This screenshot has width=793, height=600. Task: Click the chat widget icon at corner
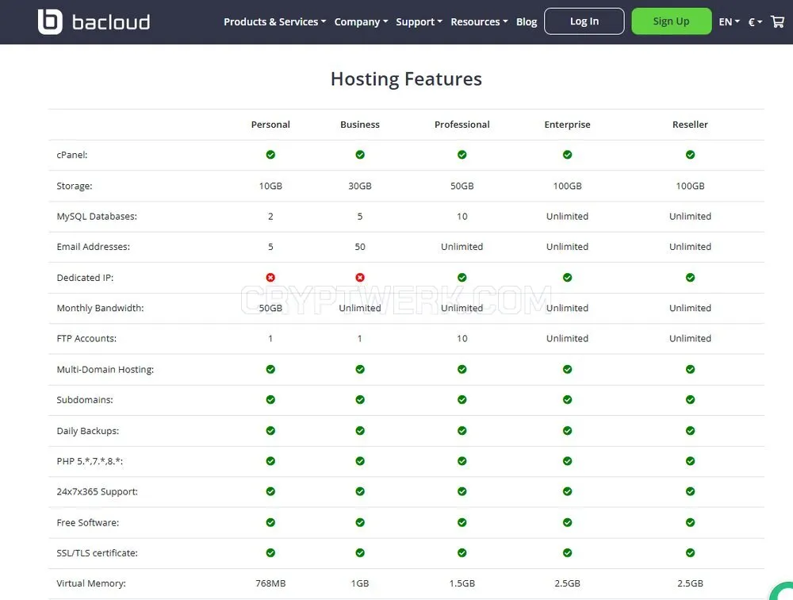pyautogui.click(x=783, y=591)
